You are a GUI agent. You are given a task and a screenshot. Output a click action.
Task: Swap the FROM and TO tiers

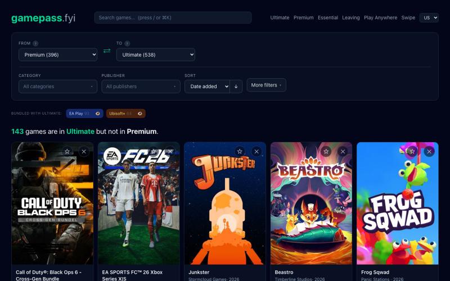[x=107, y=51]
